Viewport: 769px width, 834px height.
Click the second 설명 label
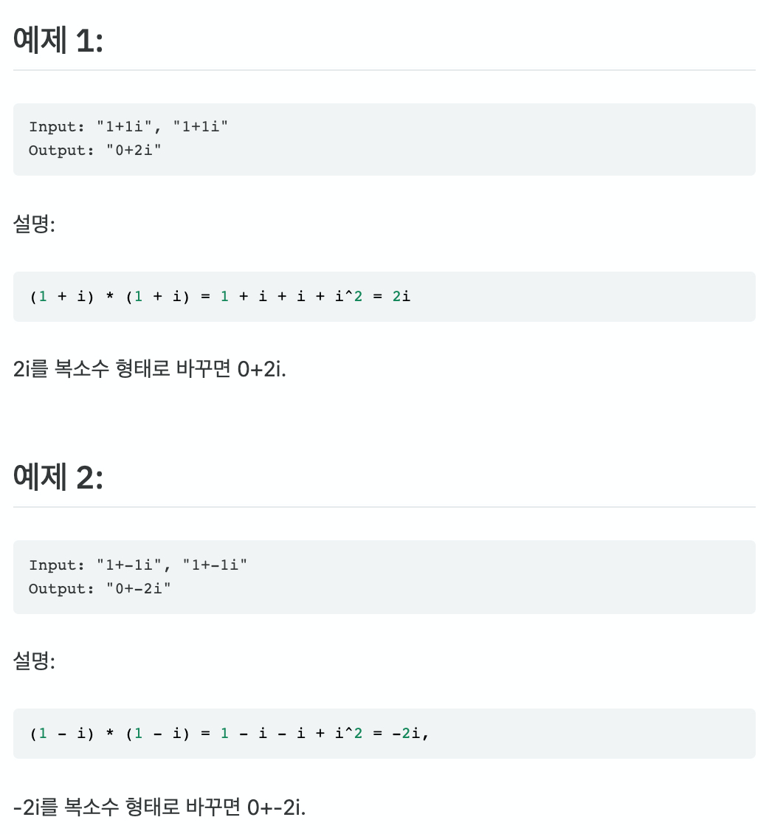[x=34, y=661]
